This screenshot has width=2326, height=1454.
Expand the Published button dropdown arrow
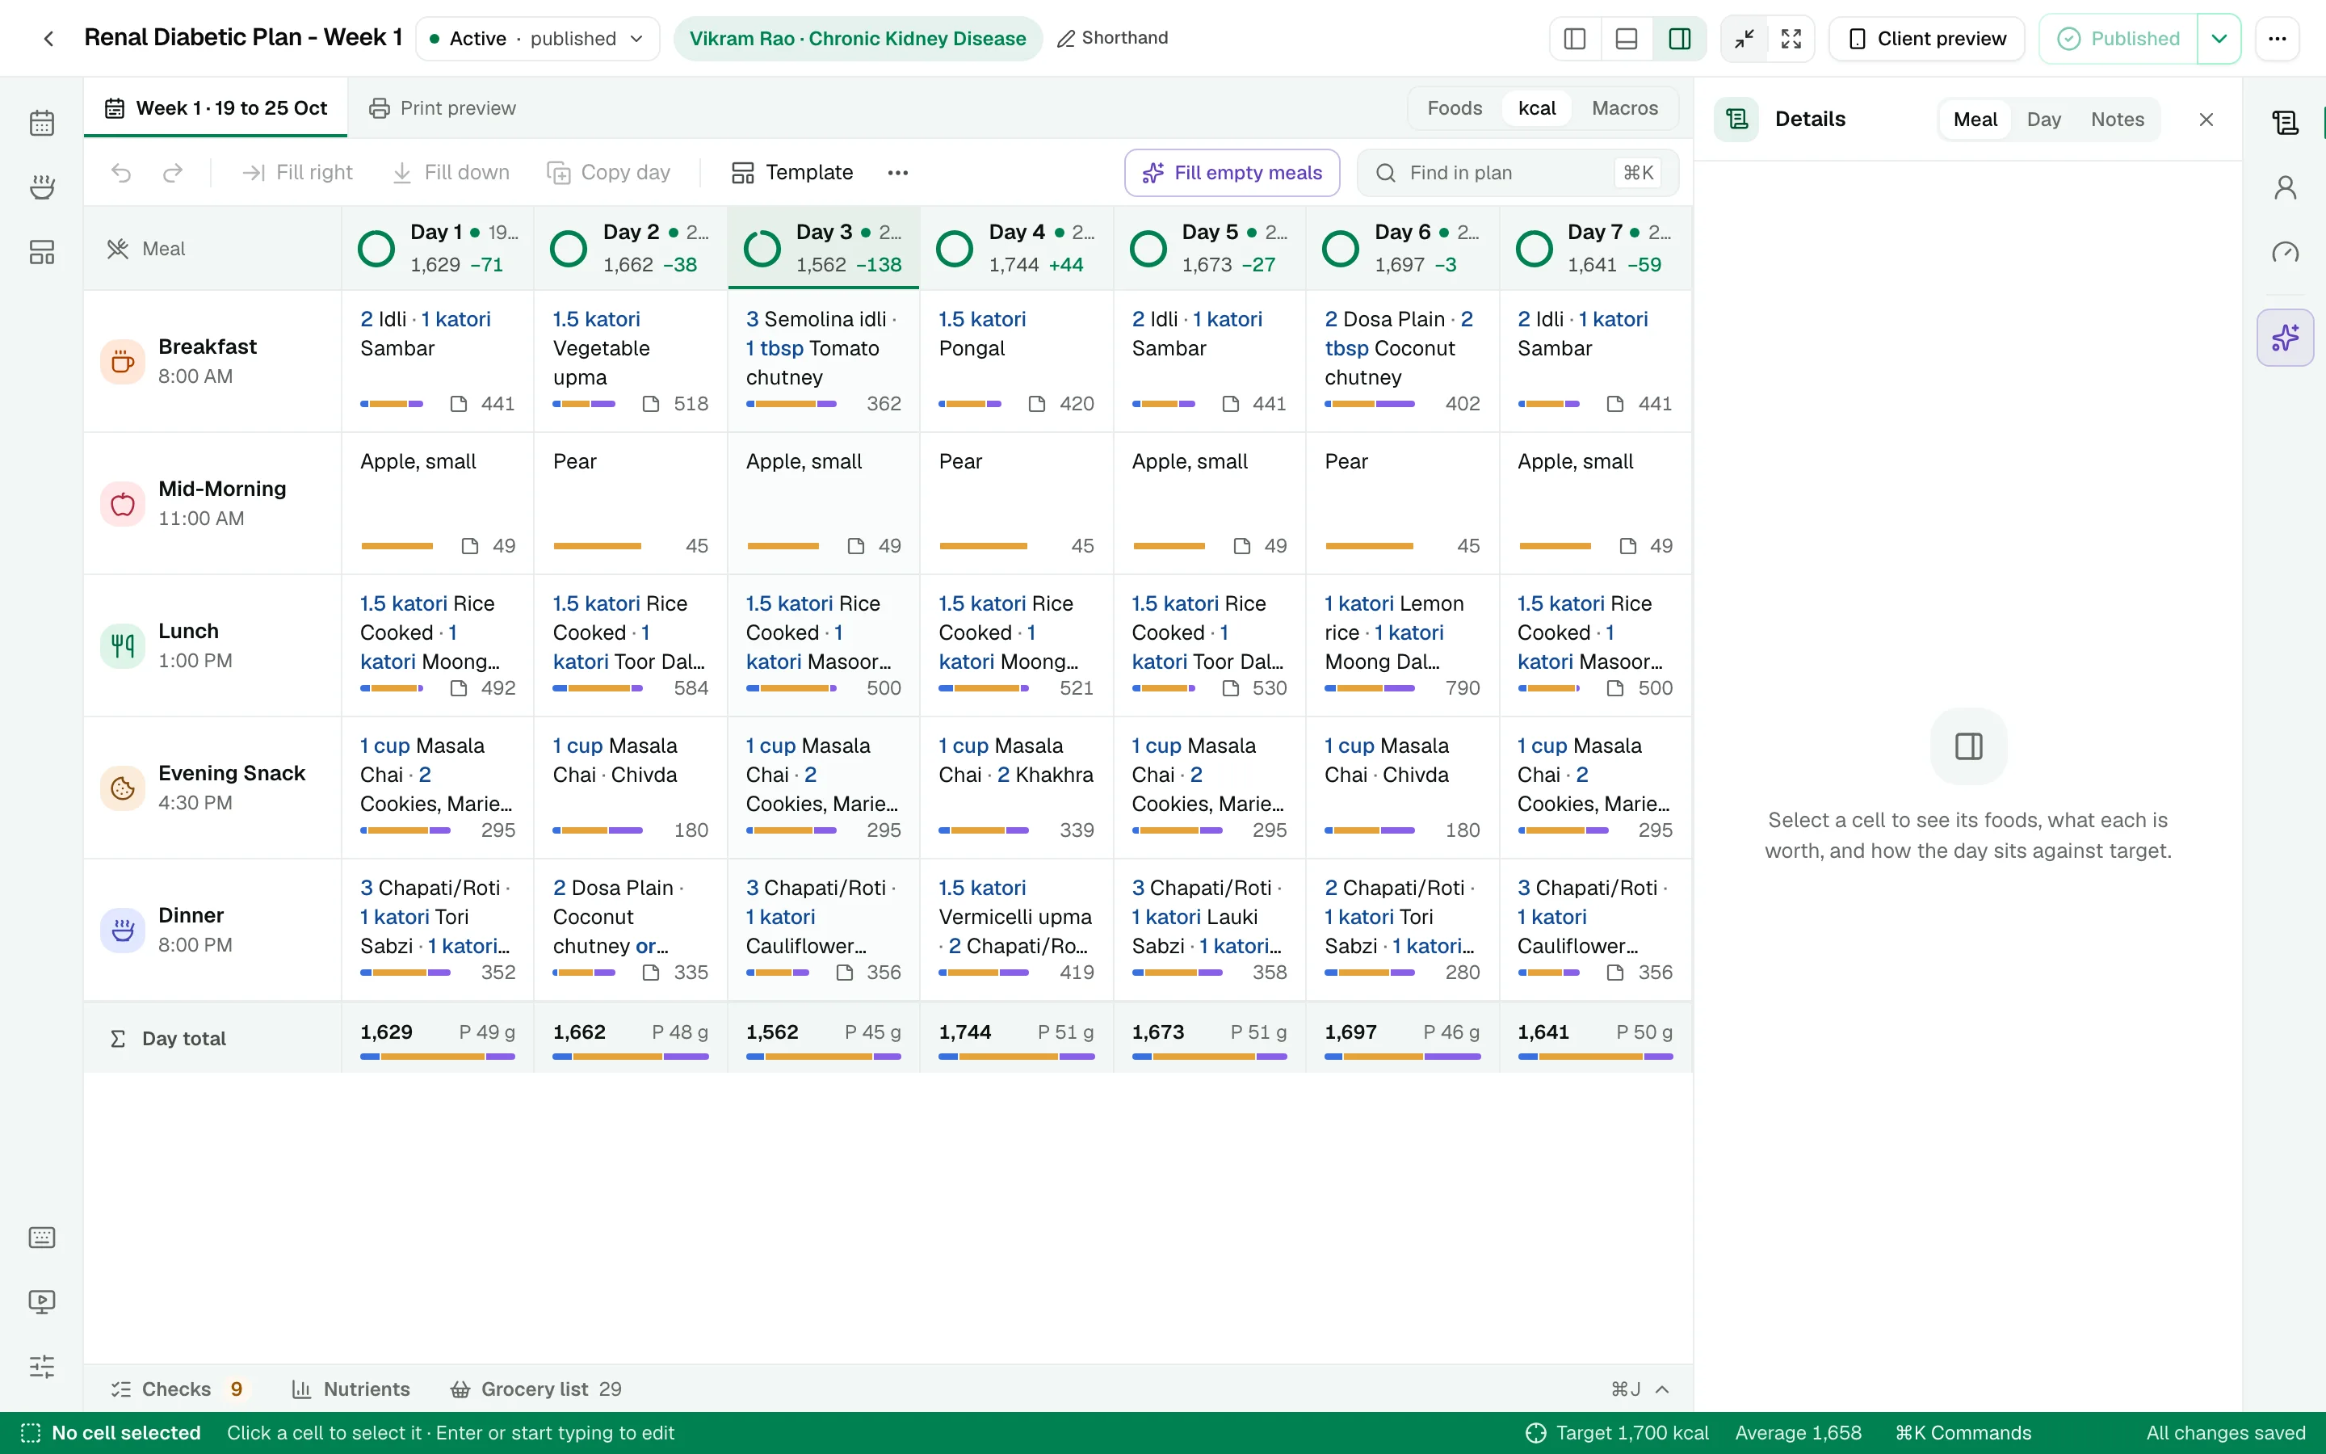[2219, 39]
